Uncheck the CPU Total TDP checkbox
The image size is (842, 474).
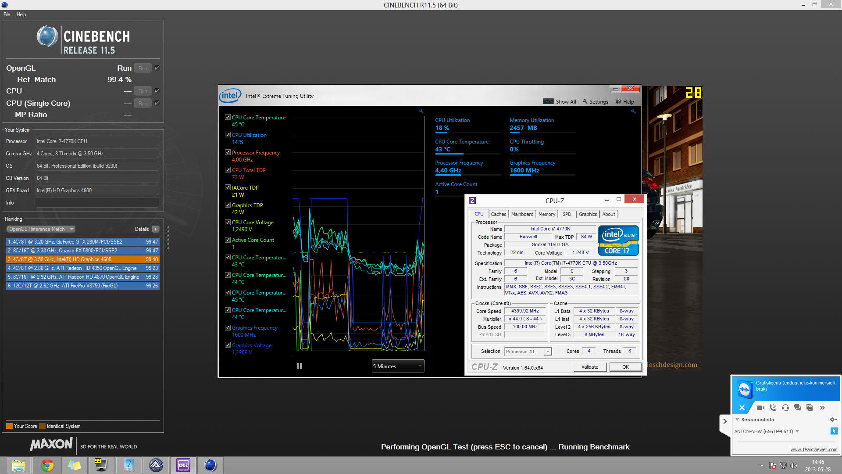(228, 170)
